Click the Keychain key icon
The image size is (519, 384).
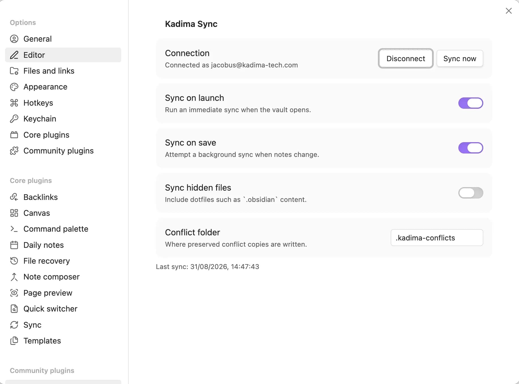(x=14, y=119)
